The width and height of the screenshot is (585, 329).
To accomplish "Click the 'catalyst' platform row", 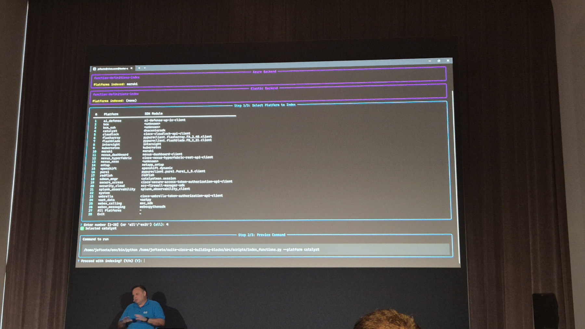I will tap(110, 131).
